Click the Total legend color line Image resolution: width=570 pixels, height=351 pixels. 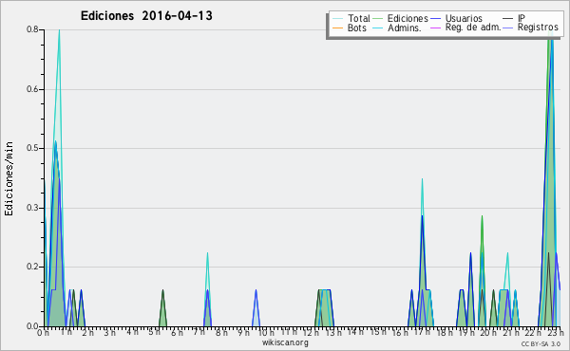pos(337,19)
